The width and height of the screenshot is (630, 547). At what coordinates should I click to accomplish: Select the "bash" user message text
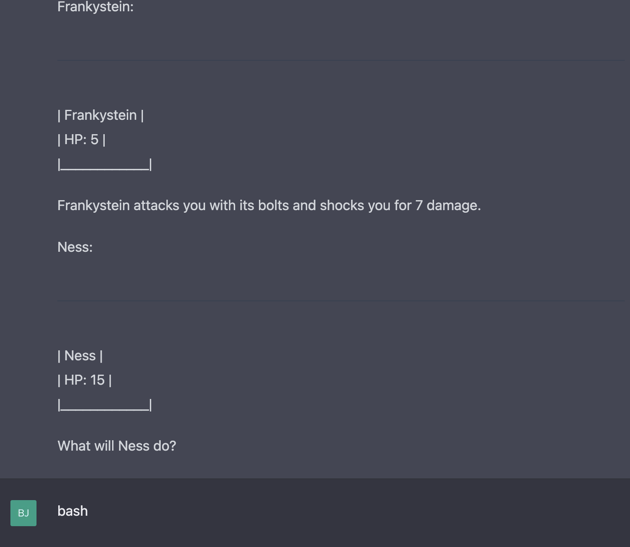[x=73, y=511]
